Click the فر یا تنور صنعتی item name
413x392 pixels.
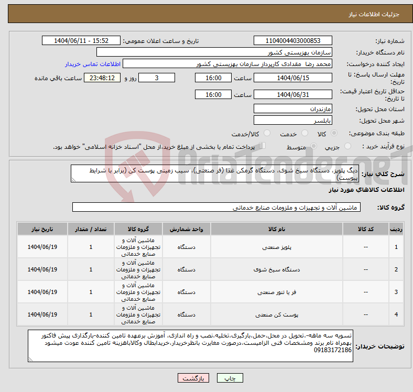[x=277, y=292]
